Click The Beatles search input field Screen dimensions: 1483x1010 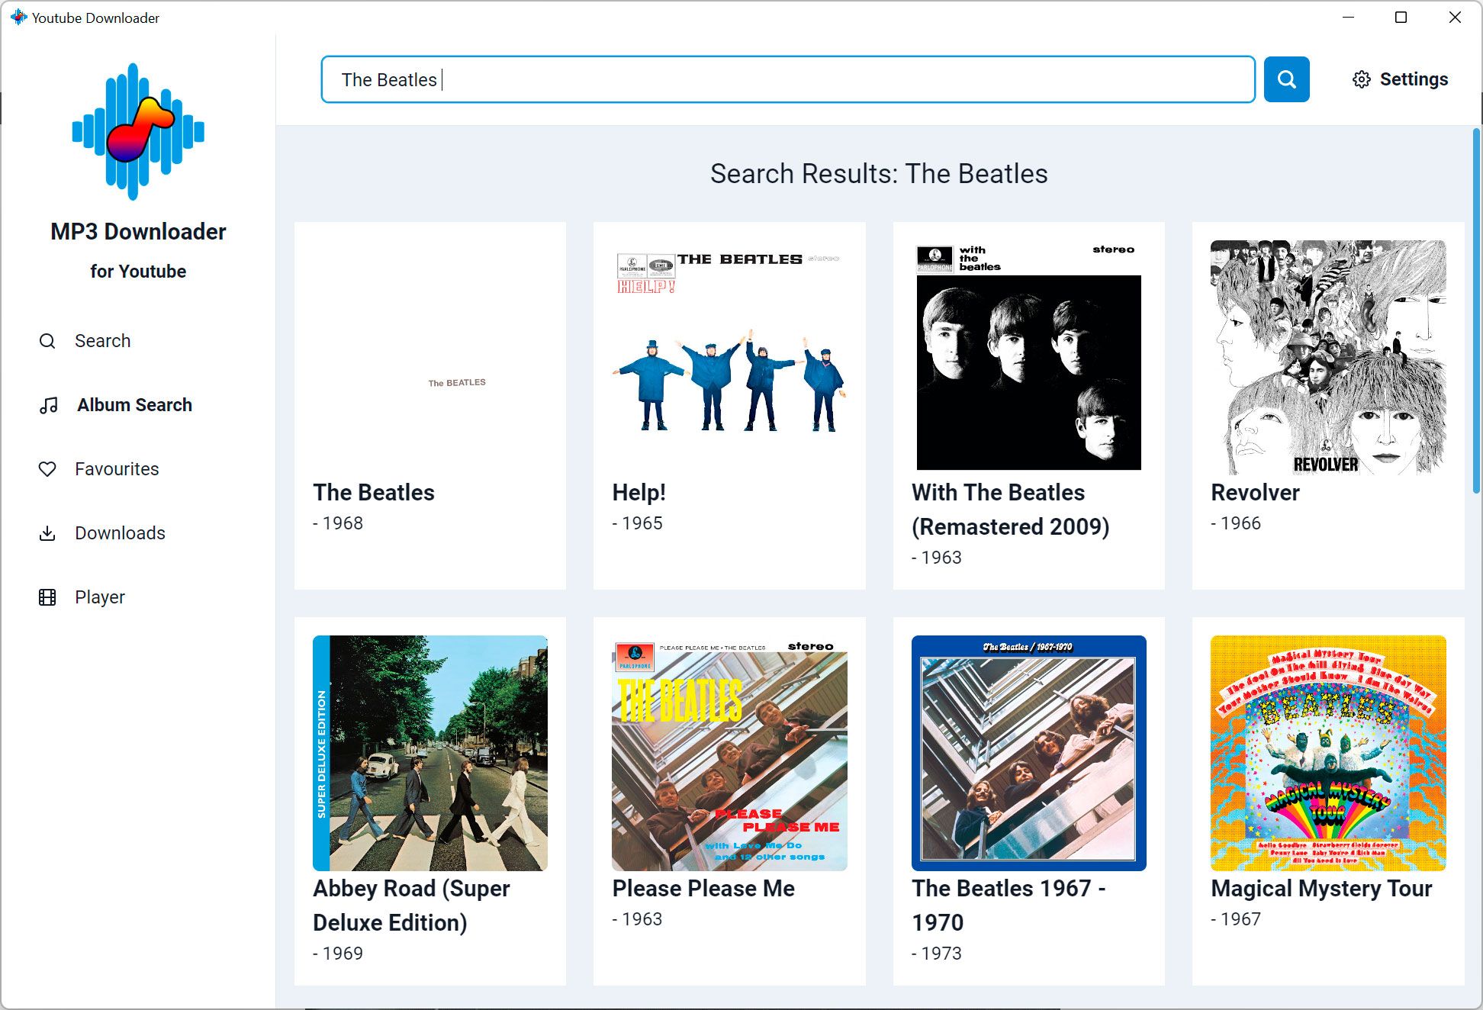point(788,79)
